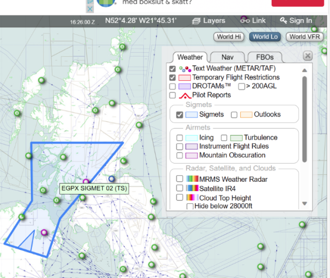
Task: Close the layers panel
Action: coord(308,56)
